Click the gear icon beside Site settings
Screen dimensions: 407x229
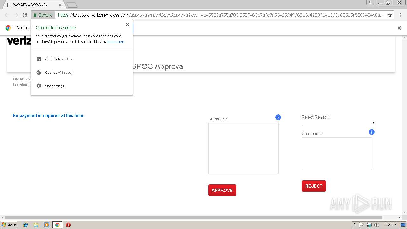click(x=39, y=86)
